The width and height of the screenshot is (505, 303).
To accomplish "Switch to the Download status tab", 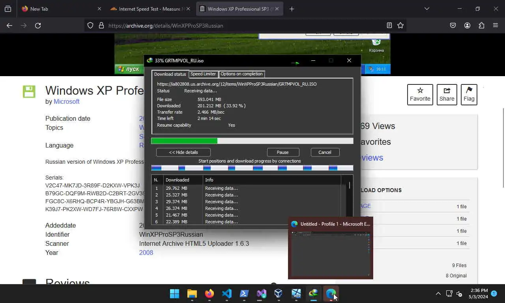I will (170, 74).
